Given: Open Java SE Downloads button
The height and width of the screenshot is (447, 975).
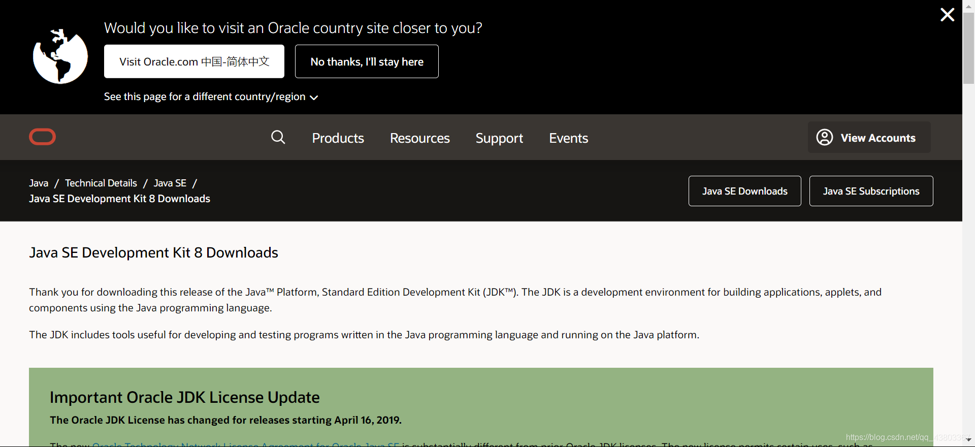Looking at the screenshot, I should coord(744,191).
